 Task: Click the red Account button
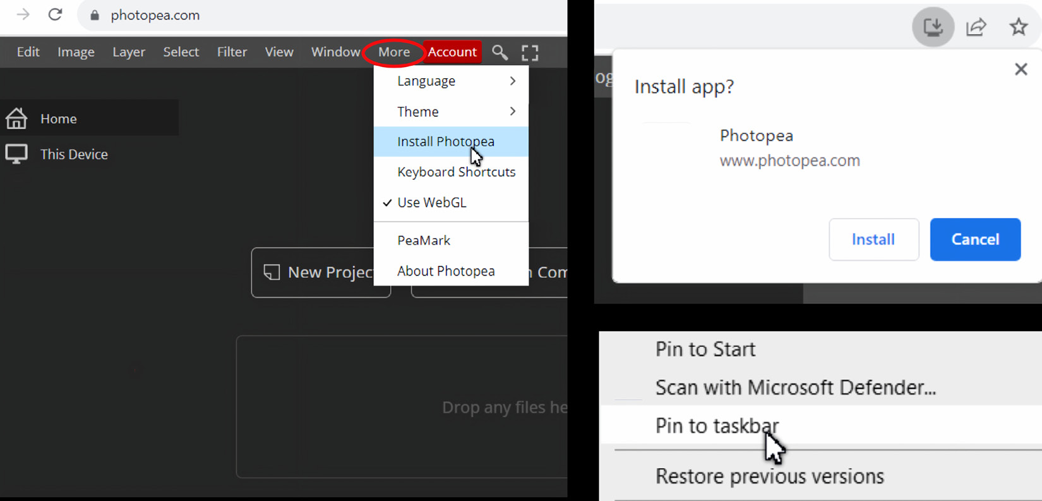click(452, 52)
